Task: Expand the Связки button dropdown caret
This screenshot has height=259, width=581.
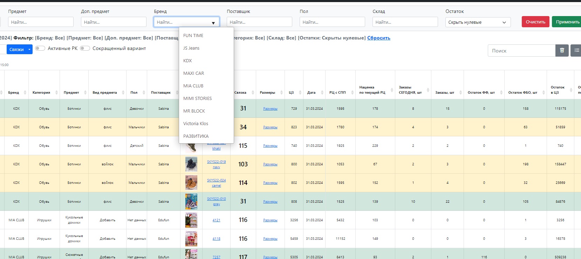Action: point(29,50)
